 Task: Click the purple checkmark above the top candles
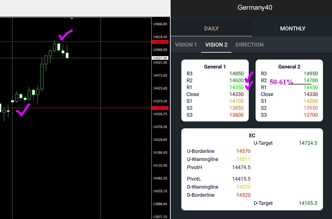coord(65,35)
